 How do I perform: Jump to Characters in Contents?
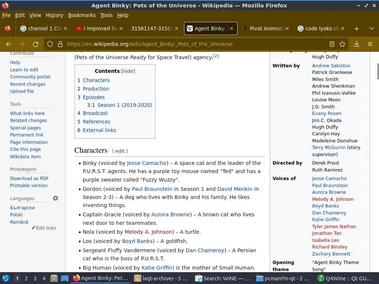click(96, 80)
